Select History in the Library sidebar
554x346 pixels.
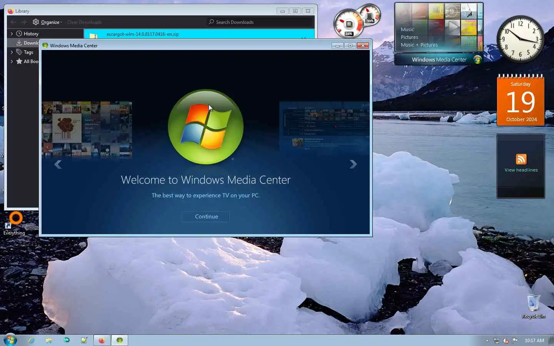tap(31, 34)
